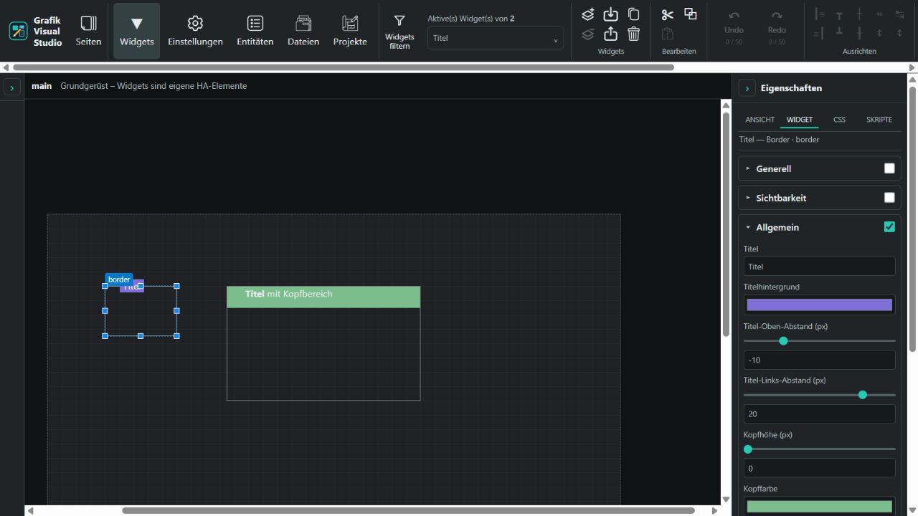Screen dimensions: 918x516
Task: Click the copy widgets icon
Action: tap(633, 14)
